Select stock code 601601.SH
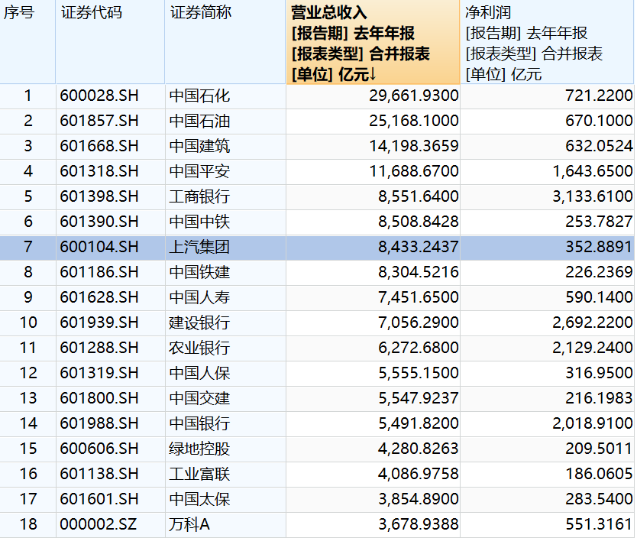This screenshot has height=538, width=637. tap(99, 499)
